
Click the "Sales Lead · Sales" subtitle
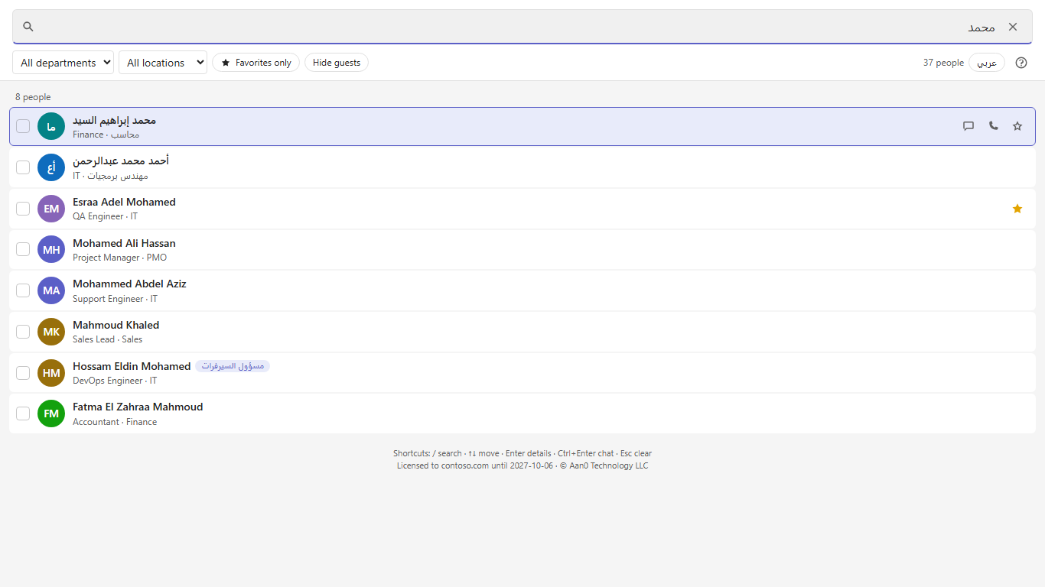(x=107, y=339)
